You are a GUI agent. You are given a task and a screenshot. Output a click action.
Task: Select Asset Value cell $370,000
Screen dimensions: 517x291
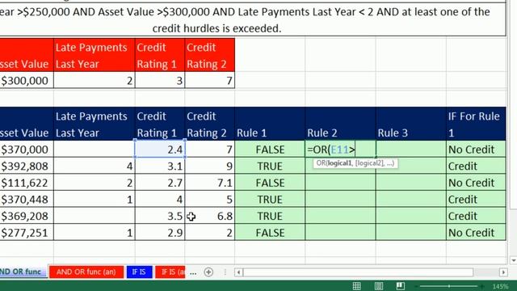click(x=27, y=150)
